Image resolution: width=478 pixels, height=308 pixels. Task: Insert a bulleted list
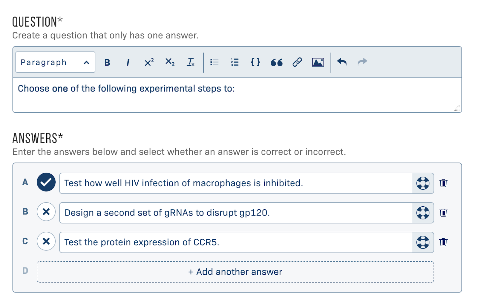point(214,62)
